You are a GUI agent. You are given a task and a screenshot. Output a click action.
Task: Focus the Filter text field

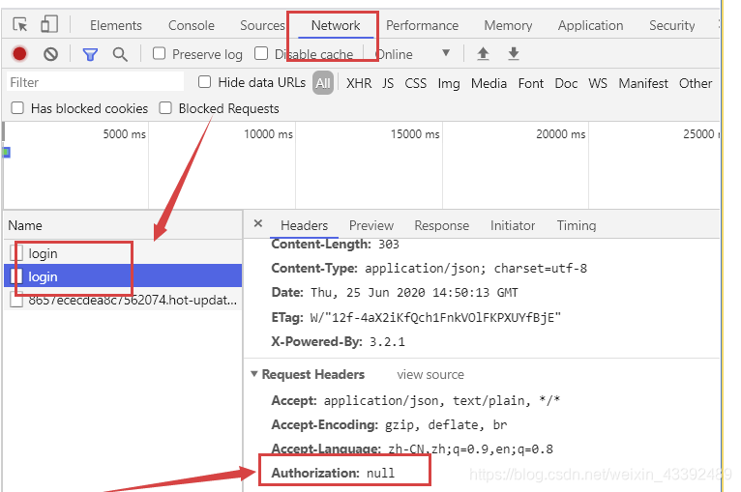95,82
